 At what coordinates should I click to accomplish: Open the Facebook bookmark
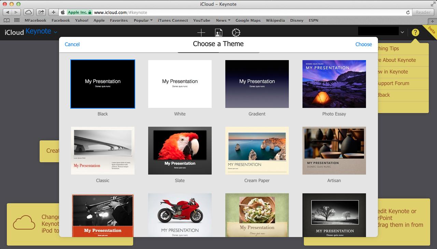[61, 20]
